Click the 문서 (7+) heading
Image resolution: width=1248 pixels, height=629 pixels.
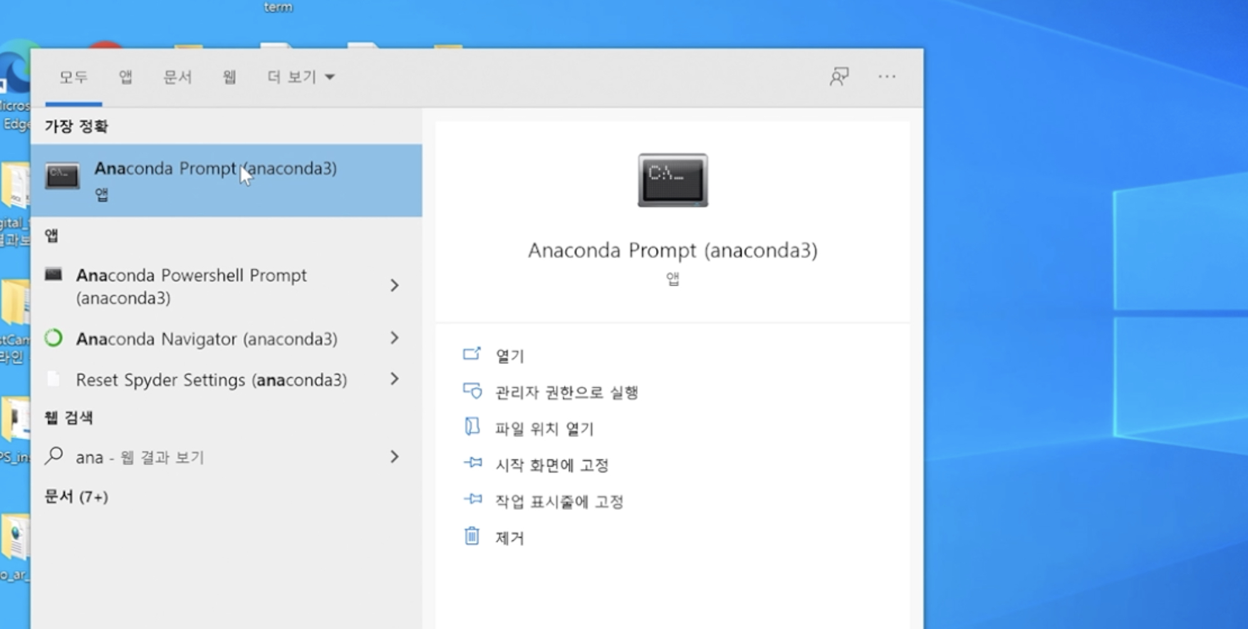point(76,497)
